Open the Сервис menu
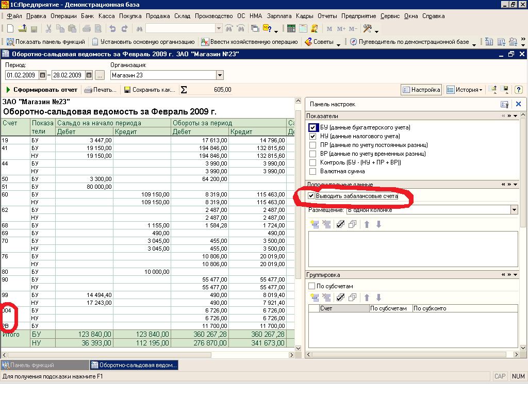The image size is (528, 396). (390, 16)
